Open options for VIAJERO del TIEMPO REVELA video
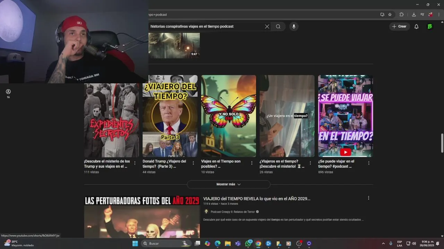This screenshot has height=249, width=444. click(368, 198)
